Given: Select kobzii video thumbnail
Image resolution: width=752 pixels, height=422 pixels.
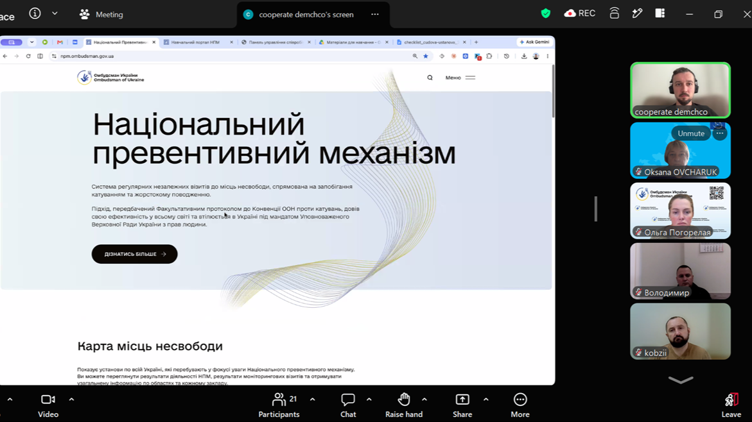Looking at the screenshot, I should (680, 332).
